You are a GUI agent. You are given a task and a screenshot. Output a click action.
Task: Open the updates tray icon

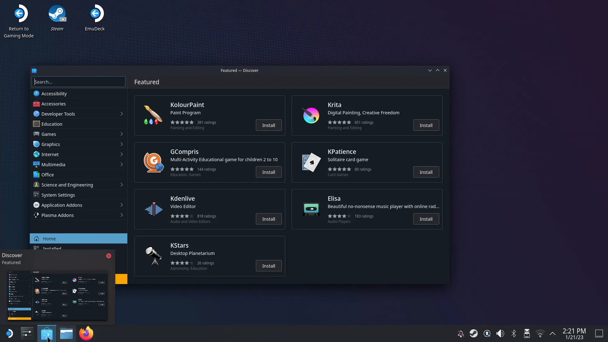(x=487, y=333)
